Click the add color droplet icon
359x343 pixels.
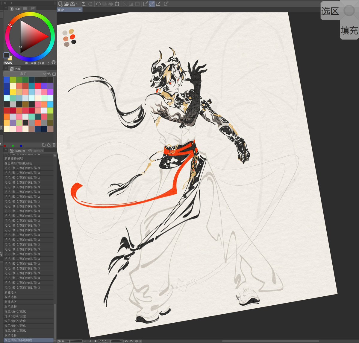tap(49, 145)
